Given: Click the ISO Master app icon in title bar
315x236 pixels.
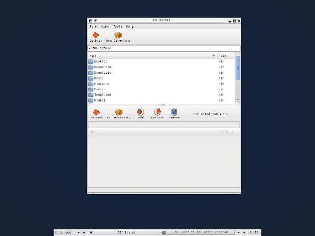Looking at the screenshot, I should pyautogui.click(x=95, y=21).
